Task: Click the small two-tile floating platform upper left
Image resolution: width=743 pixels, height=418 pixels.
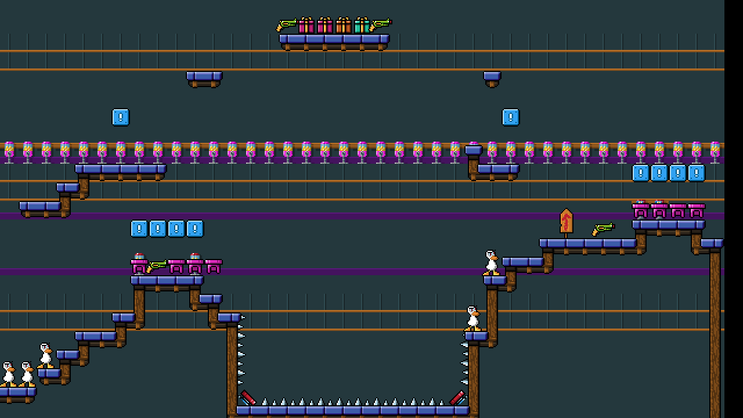Action: click(x=204, y=79)
